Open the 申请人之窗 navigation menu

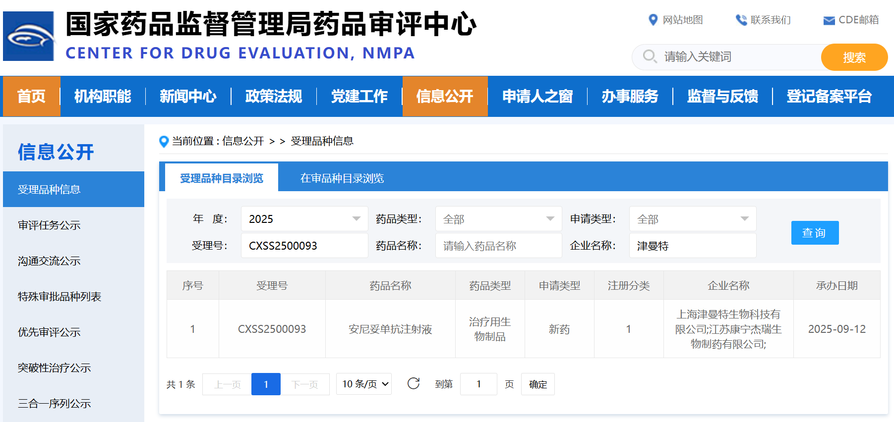pyautogui.click(x=537, y=96)
